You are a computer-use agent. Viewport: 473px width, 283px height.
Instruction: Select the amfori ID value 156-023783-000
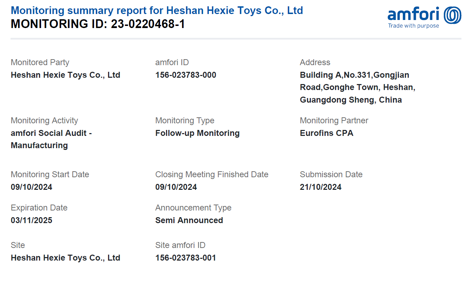click(x=186, y=75)
